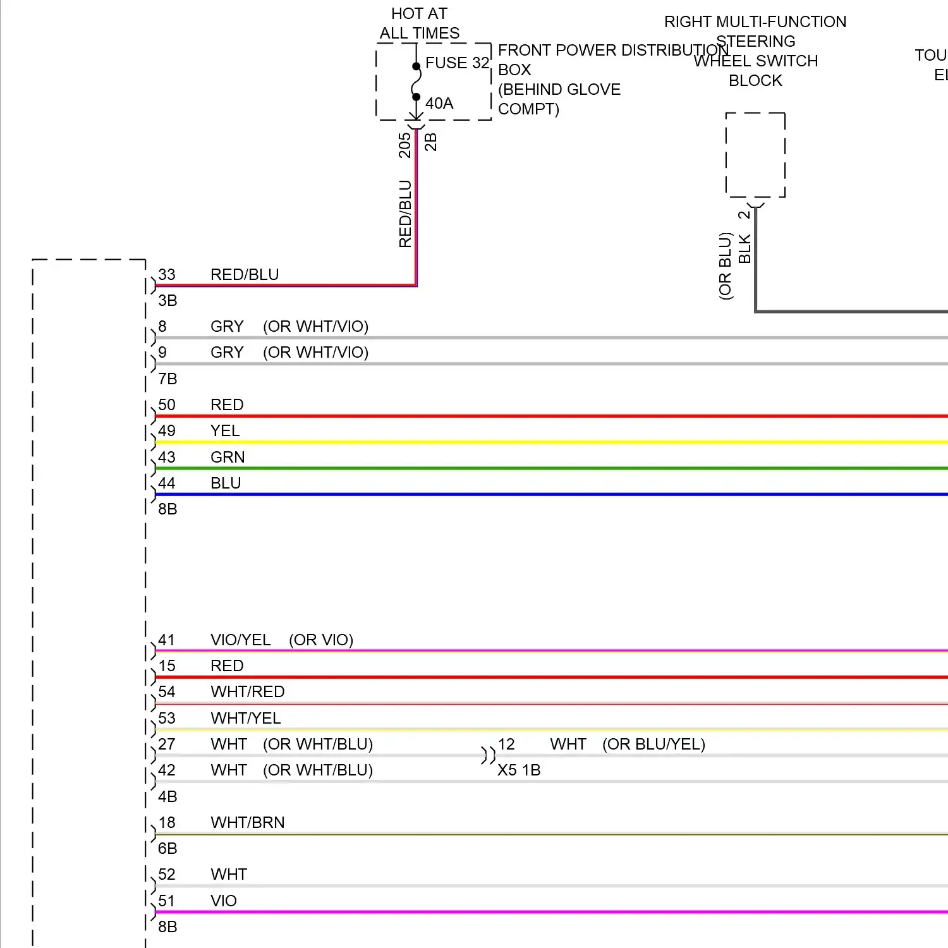The width and height of the screenshot is (948, 948).
Task: Click the connector symbol beside pin 12
Action: pyautogui.click(x=488, y=755)
